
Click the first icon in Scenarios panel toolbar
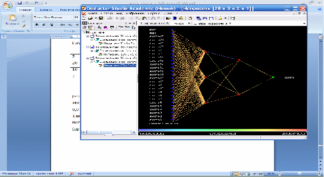(x=84, y=27)
